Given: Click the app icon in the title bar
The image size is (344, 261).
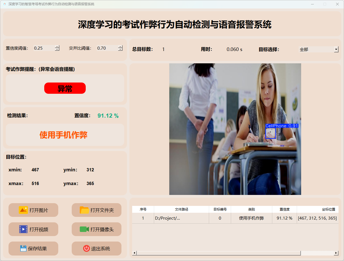Looking at the screenshot, I should pos(4,4).
